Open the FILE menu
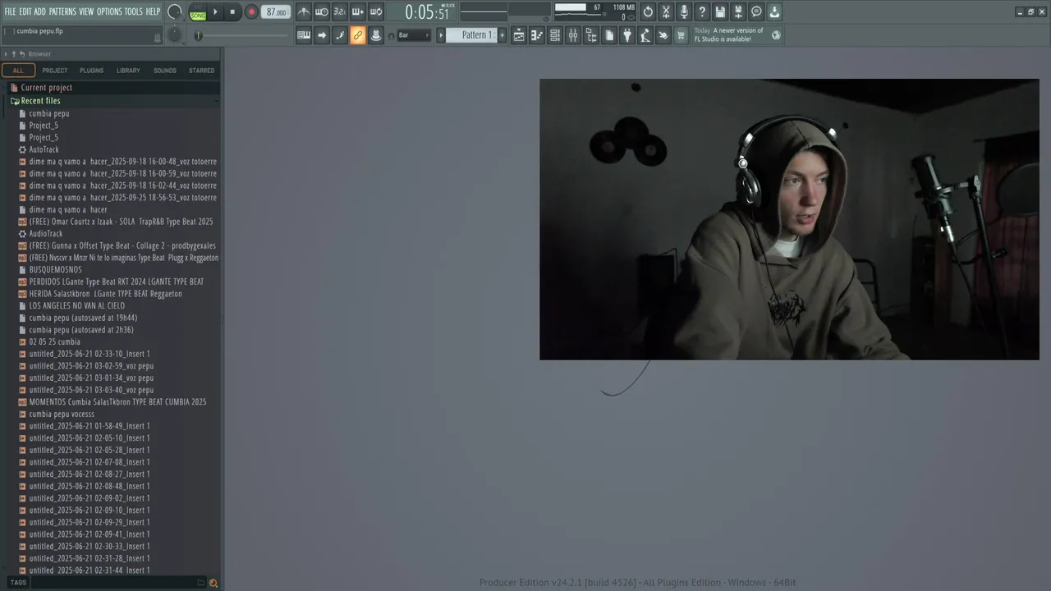Viewport: 1051px width, 591px height. pos(10,11)
